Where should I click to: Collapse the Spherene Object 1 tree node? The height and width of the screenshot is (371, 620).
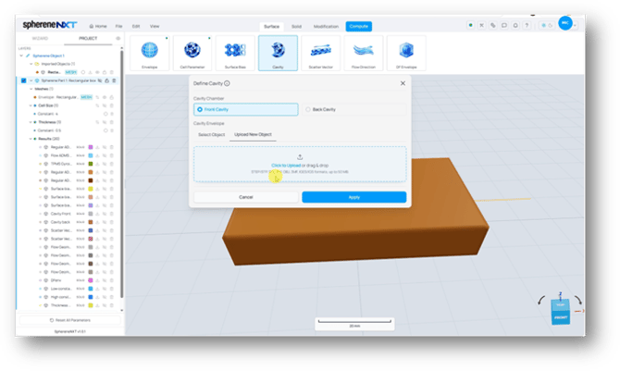tap(21, 56)
